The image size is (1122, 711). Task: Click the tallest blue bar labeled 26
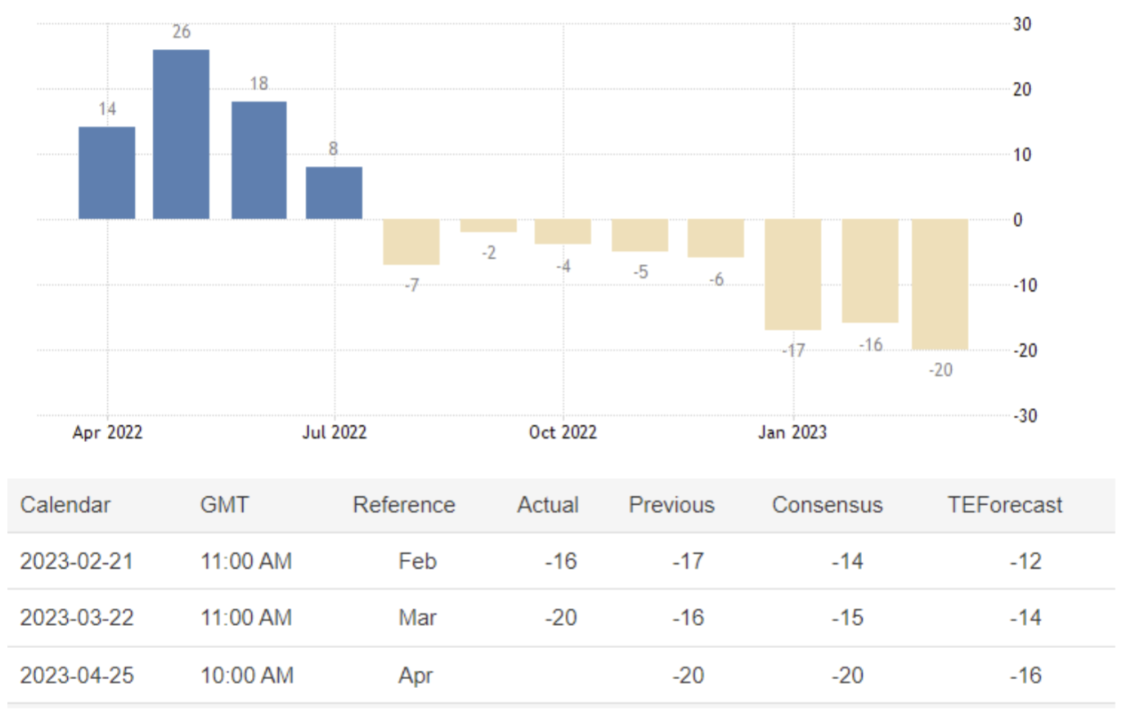(x=181, y=134)
